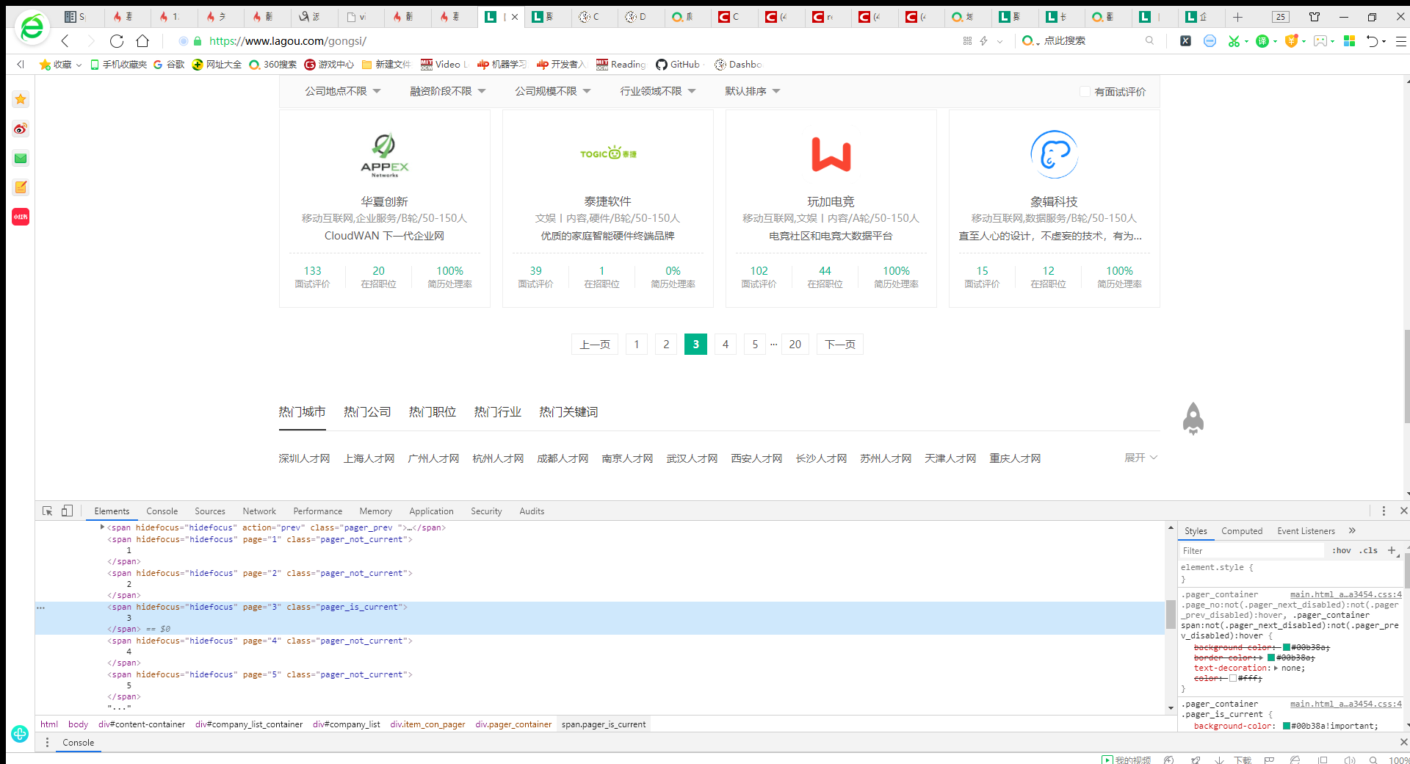Image resolution: width=1410 pixels, height=764 pixels.
Task: Open the 默认排序 sort dropdown
Action: click(x=753, y=91)
